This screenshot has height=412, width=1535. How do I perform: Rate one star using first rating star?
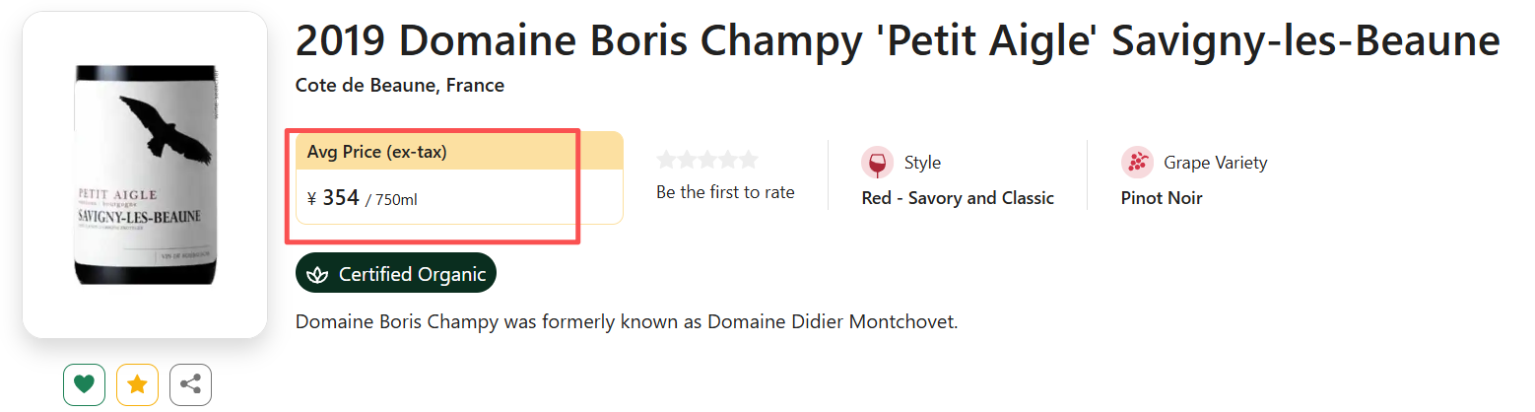point(667,160)
